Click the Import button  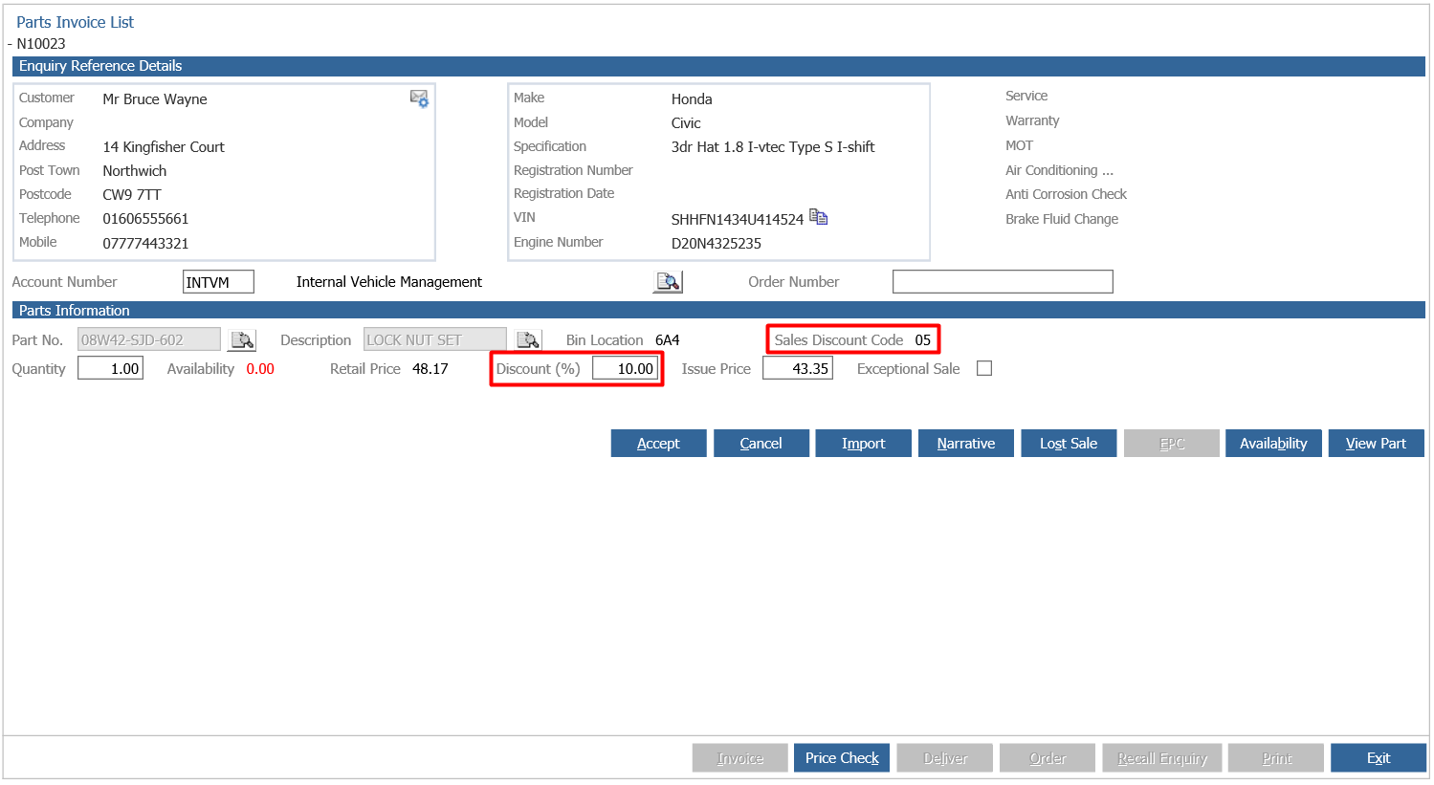pos(863,443)
